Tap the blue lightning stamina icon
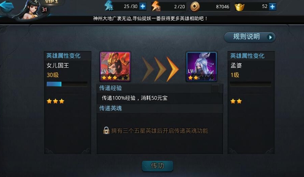Viewport: 304px width, 177px height. click(x=109, y=6)
